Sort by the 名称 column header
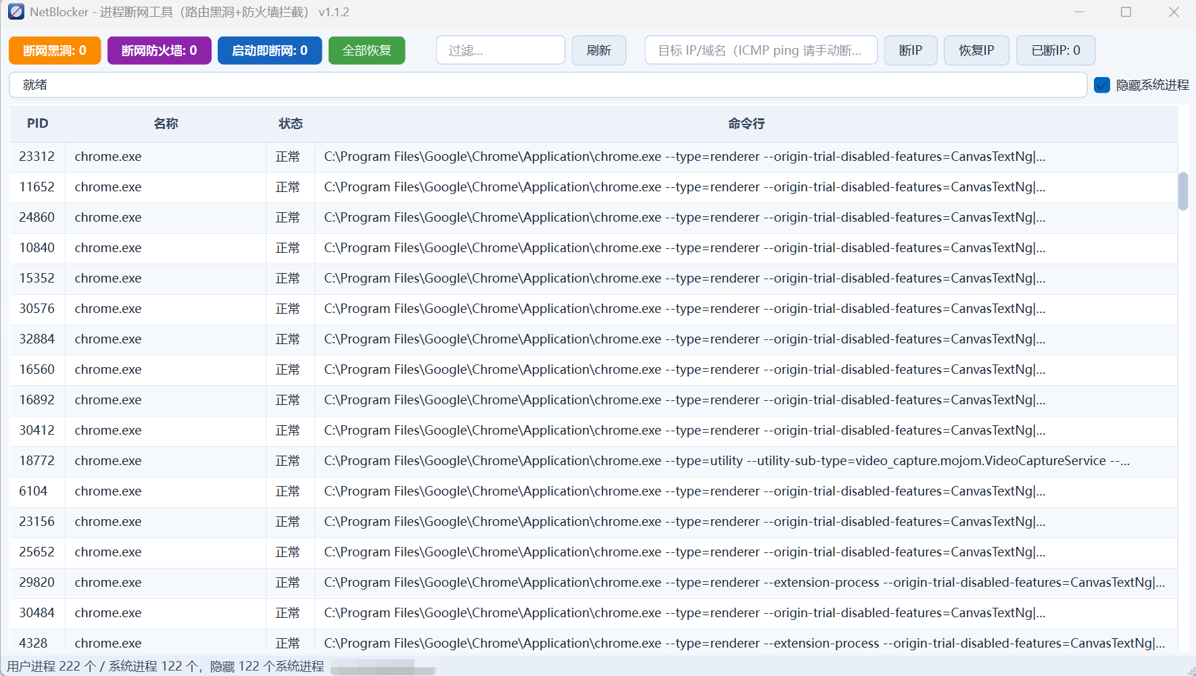Image resolution: width=1196 pixels, height=676 pixels. 166,124
